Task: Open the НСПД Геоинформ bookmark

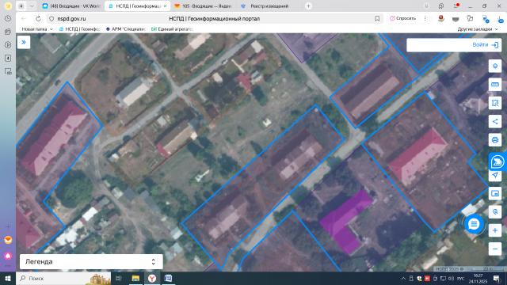Action: coord(80,29)
